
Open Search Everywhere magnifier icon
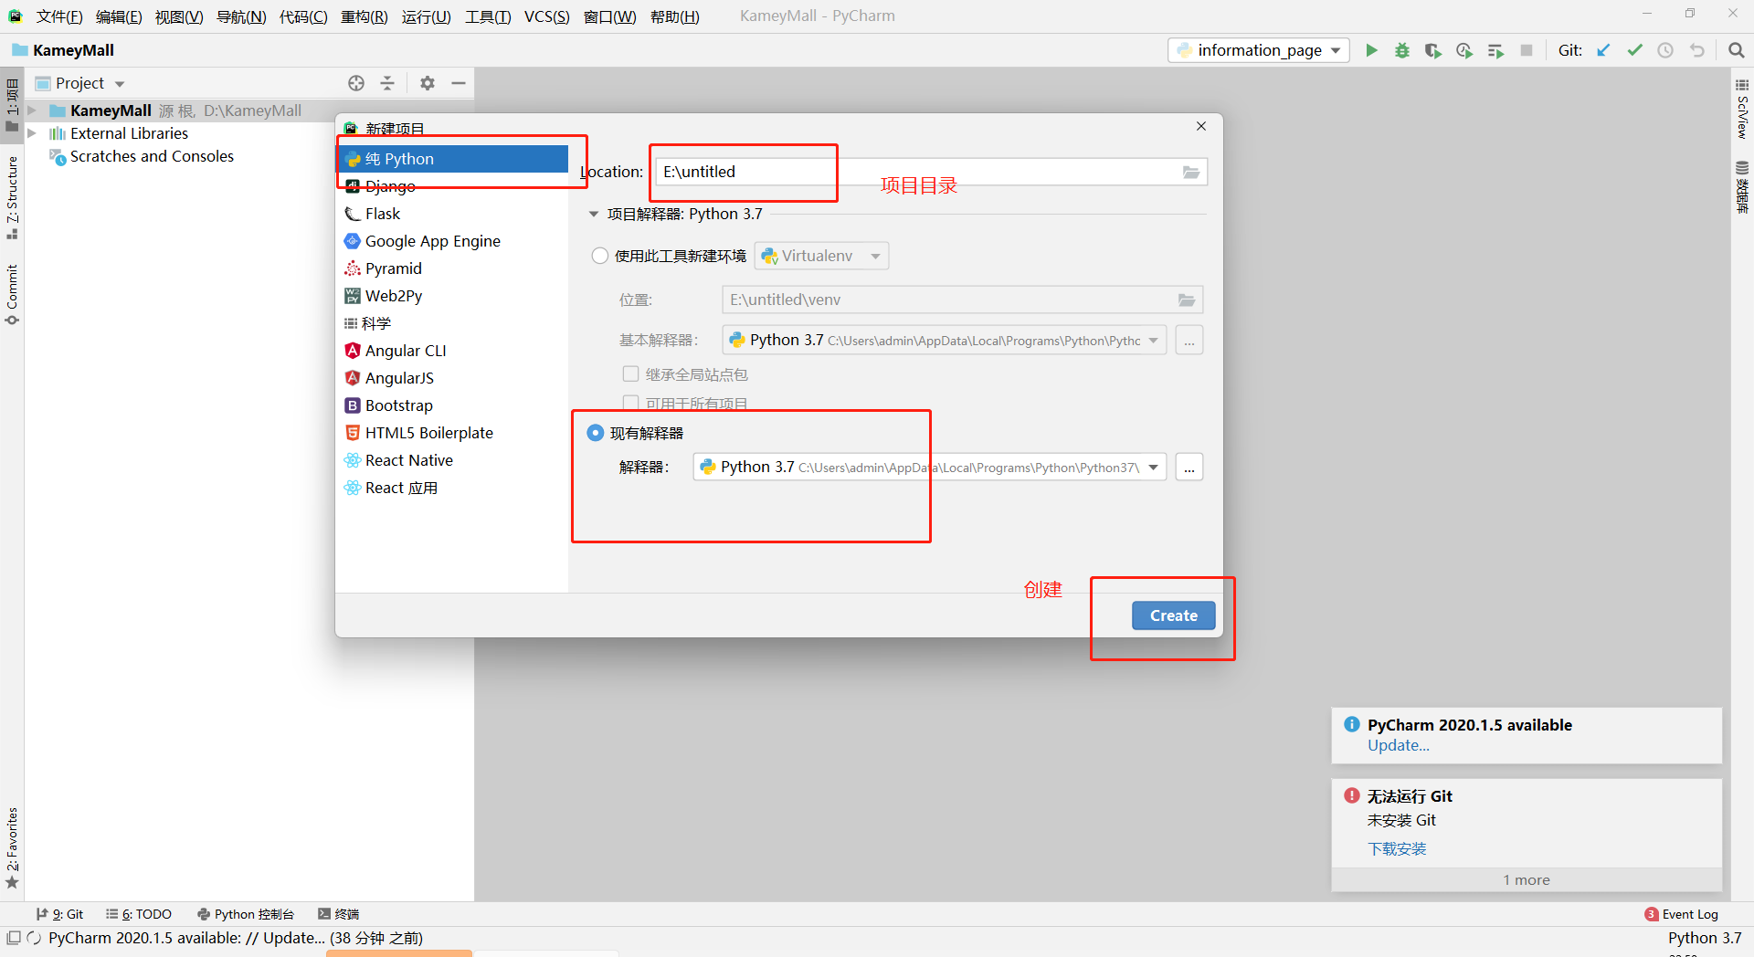click(1736, 50)
